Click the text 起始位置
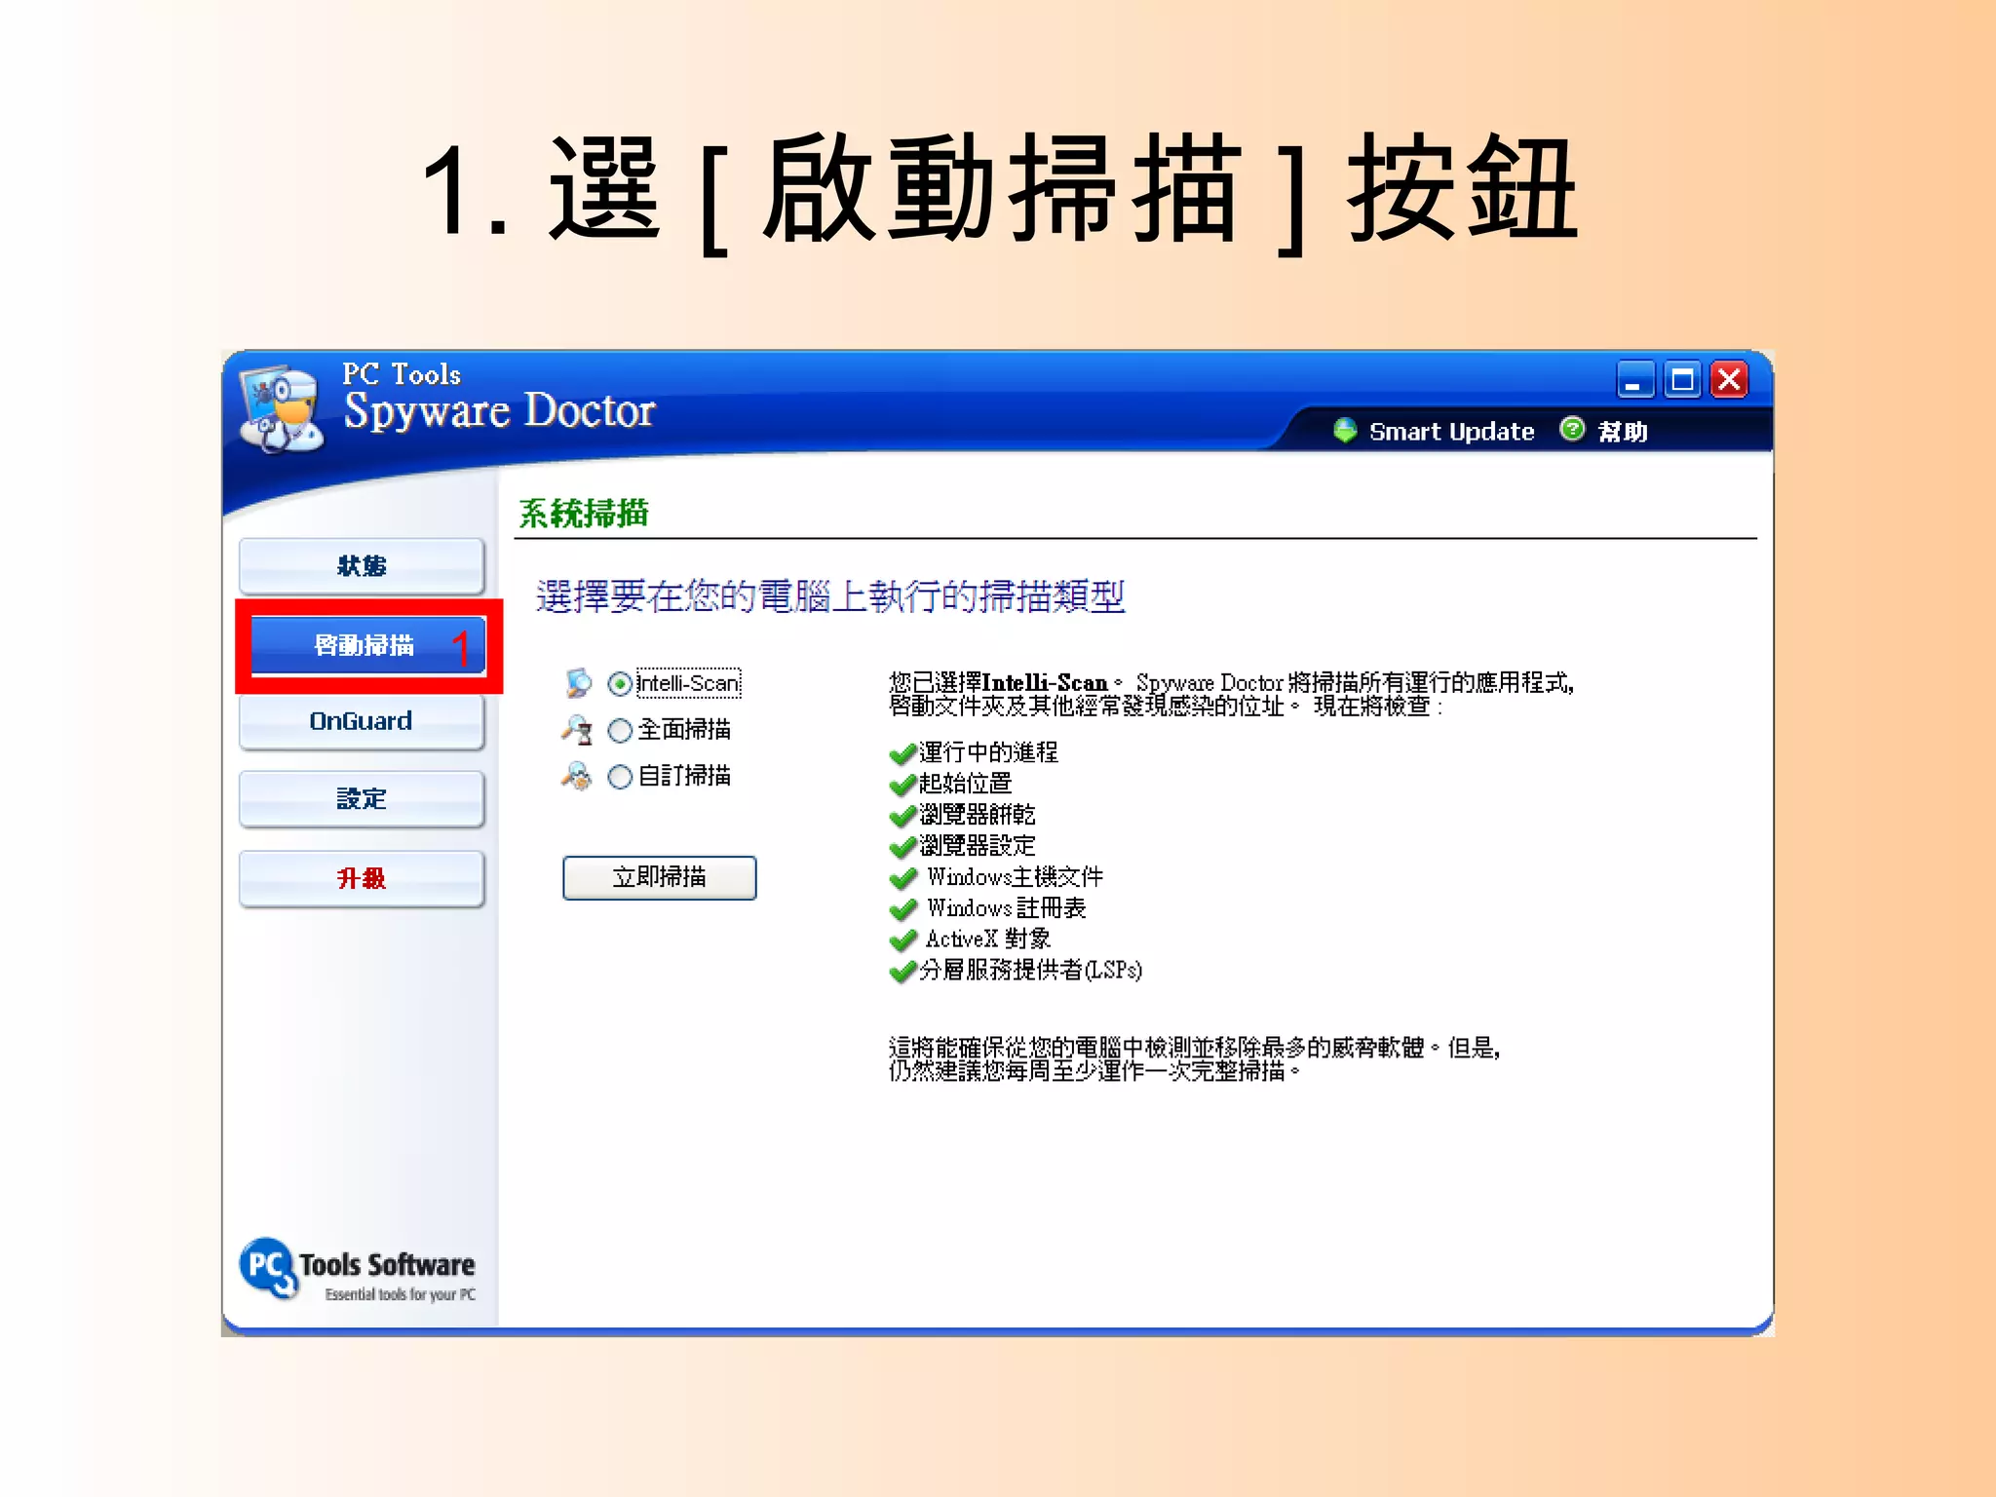 965,784
